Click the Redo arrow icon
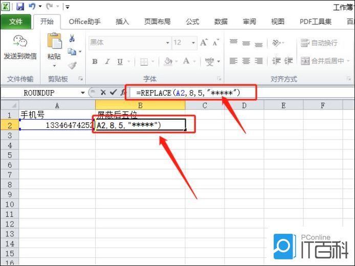Viewport: 355px width, 266px height. (x=49, y=6)
